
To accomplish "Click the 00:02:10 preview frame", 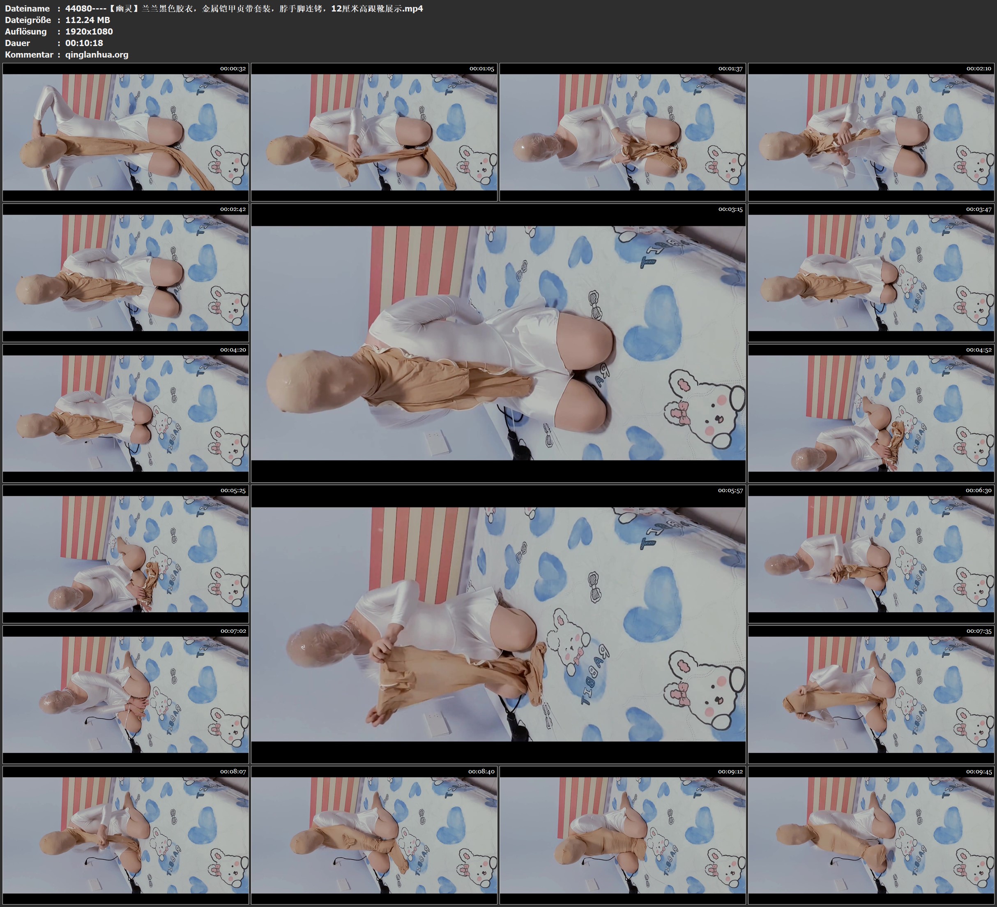I will click(871, 132).
